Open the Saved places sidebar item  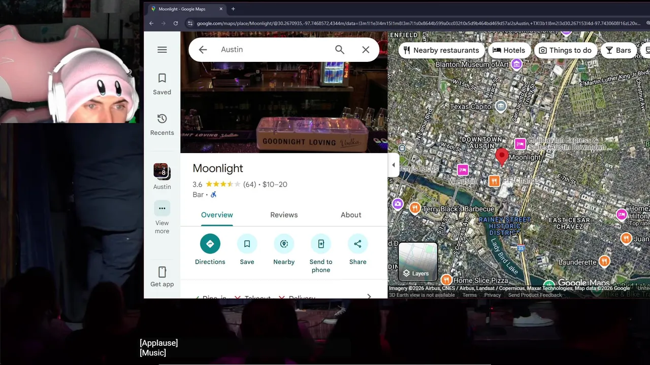click(162, 84)
